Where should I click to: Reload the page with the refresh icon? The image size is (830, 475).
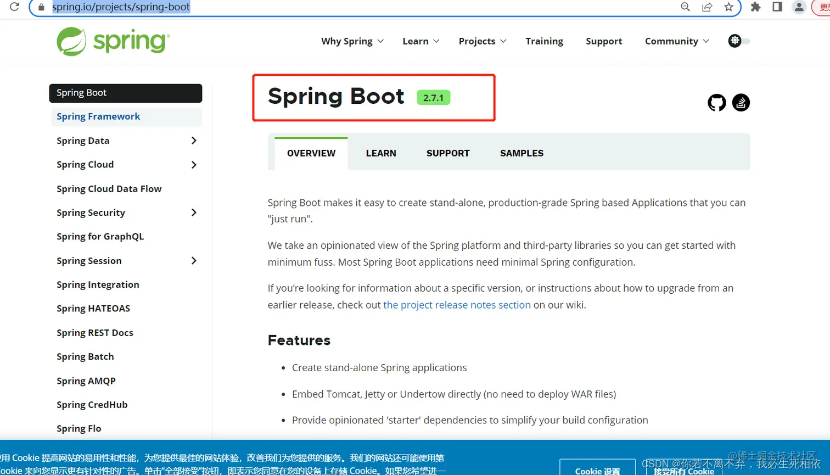pyautogui.click(x=13, y=7)
